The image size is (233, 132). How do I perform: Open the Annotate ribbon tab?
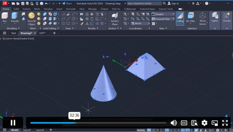coord(71,9)
